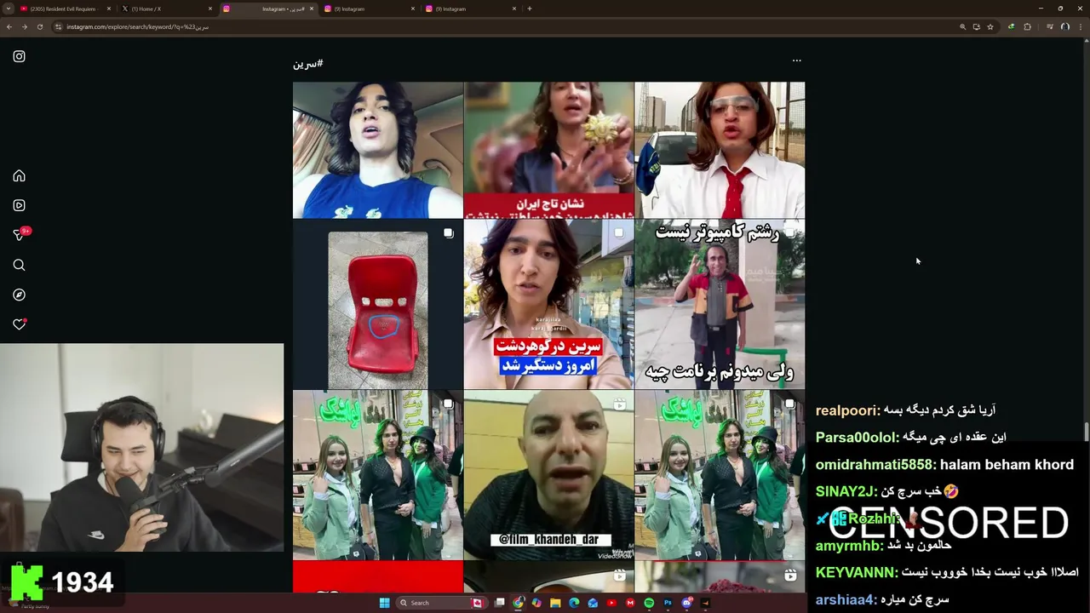Screen dimensions: 1090x613
Task: Select the active Instagram hashtag tab
Action: coord(268,9)
